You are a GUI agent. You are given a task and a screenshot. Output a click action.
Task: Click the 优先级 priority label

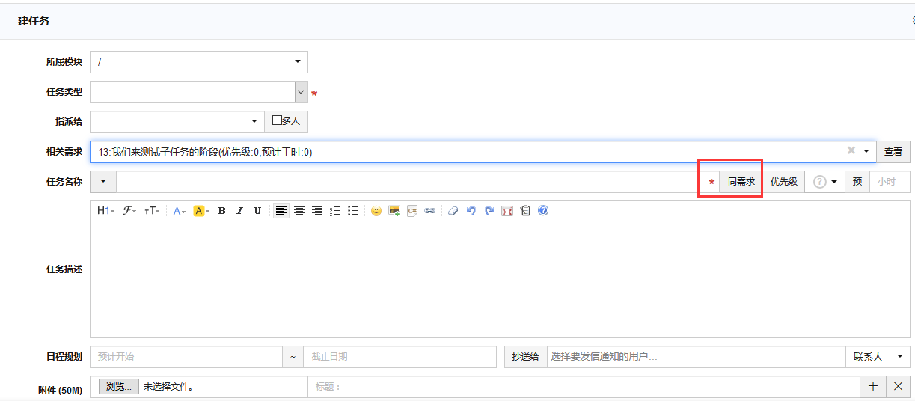tap(784, 182)
